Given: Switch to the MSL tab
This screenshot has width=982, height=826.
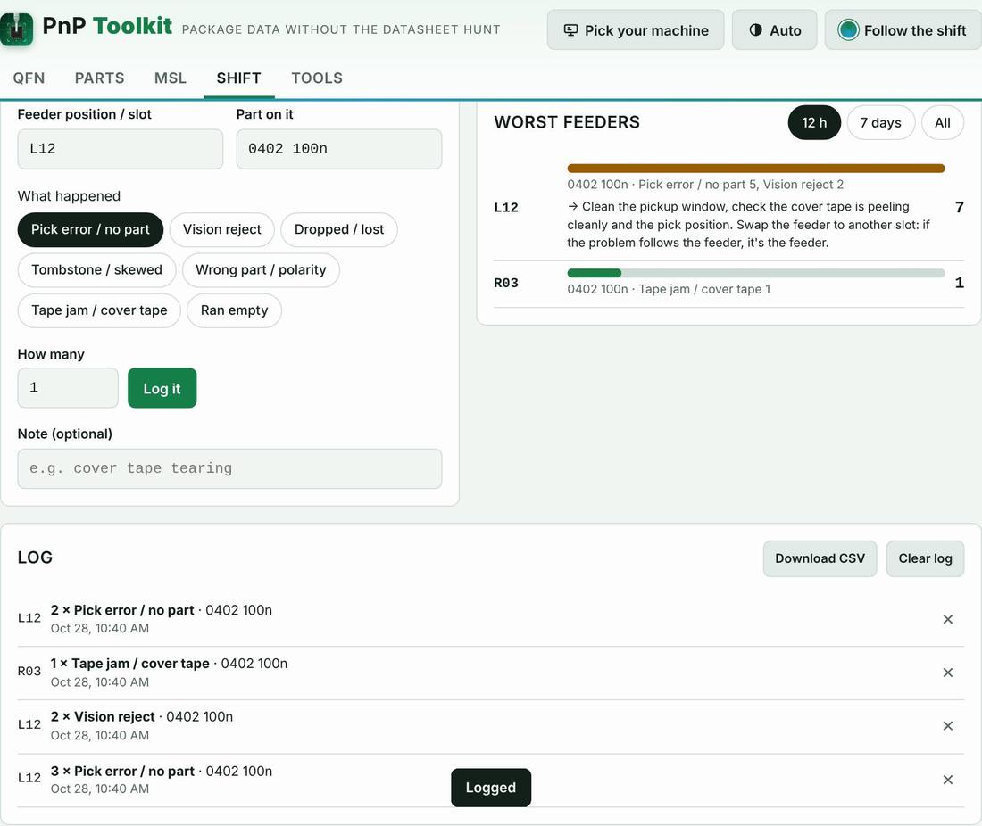Looking at the screenshot, I should tap(171, 78).
